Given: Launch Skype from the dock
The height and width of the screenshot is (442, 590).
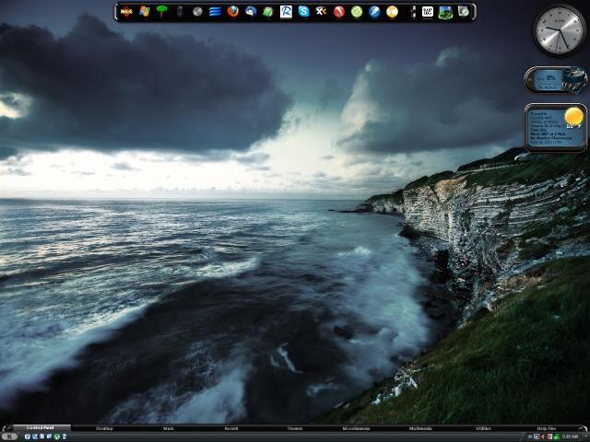Looking at the screenshot, I should tap(303, 12).
